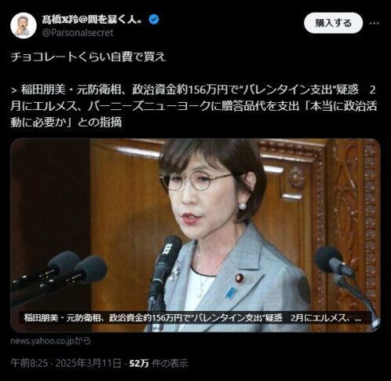The width and height of the screenshot is (391, 381).
Task: Open the news.yahoo.co.jpから source link
Action: 51,341
